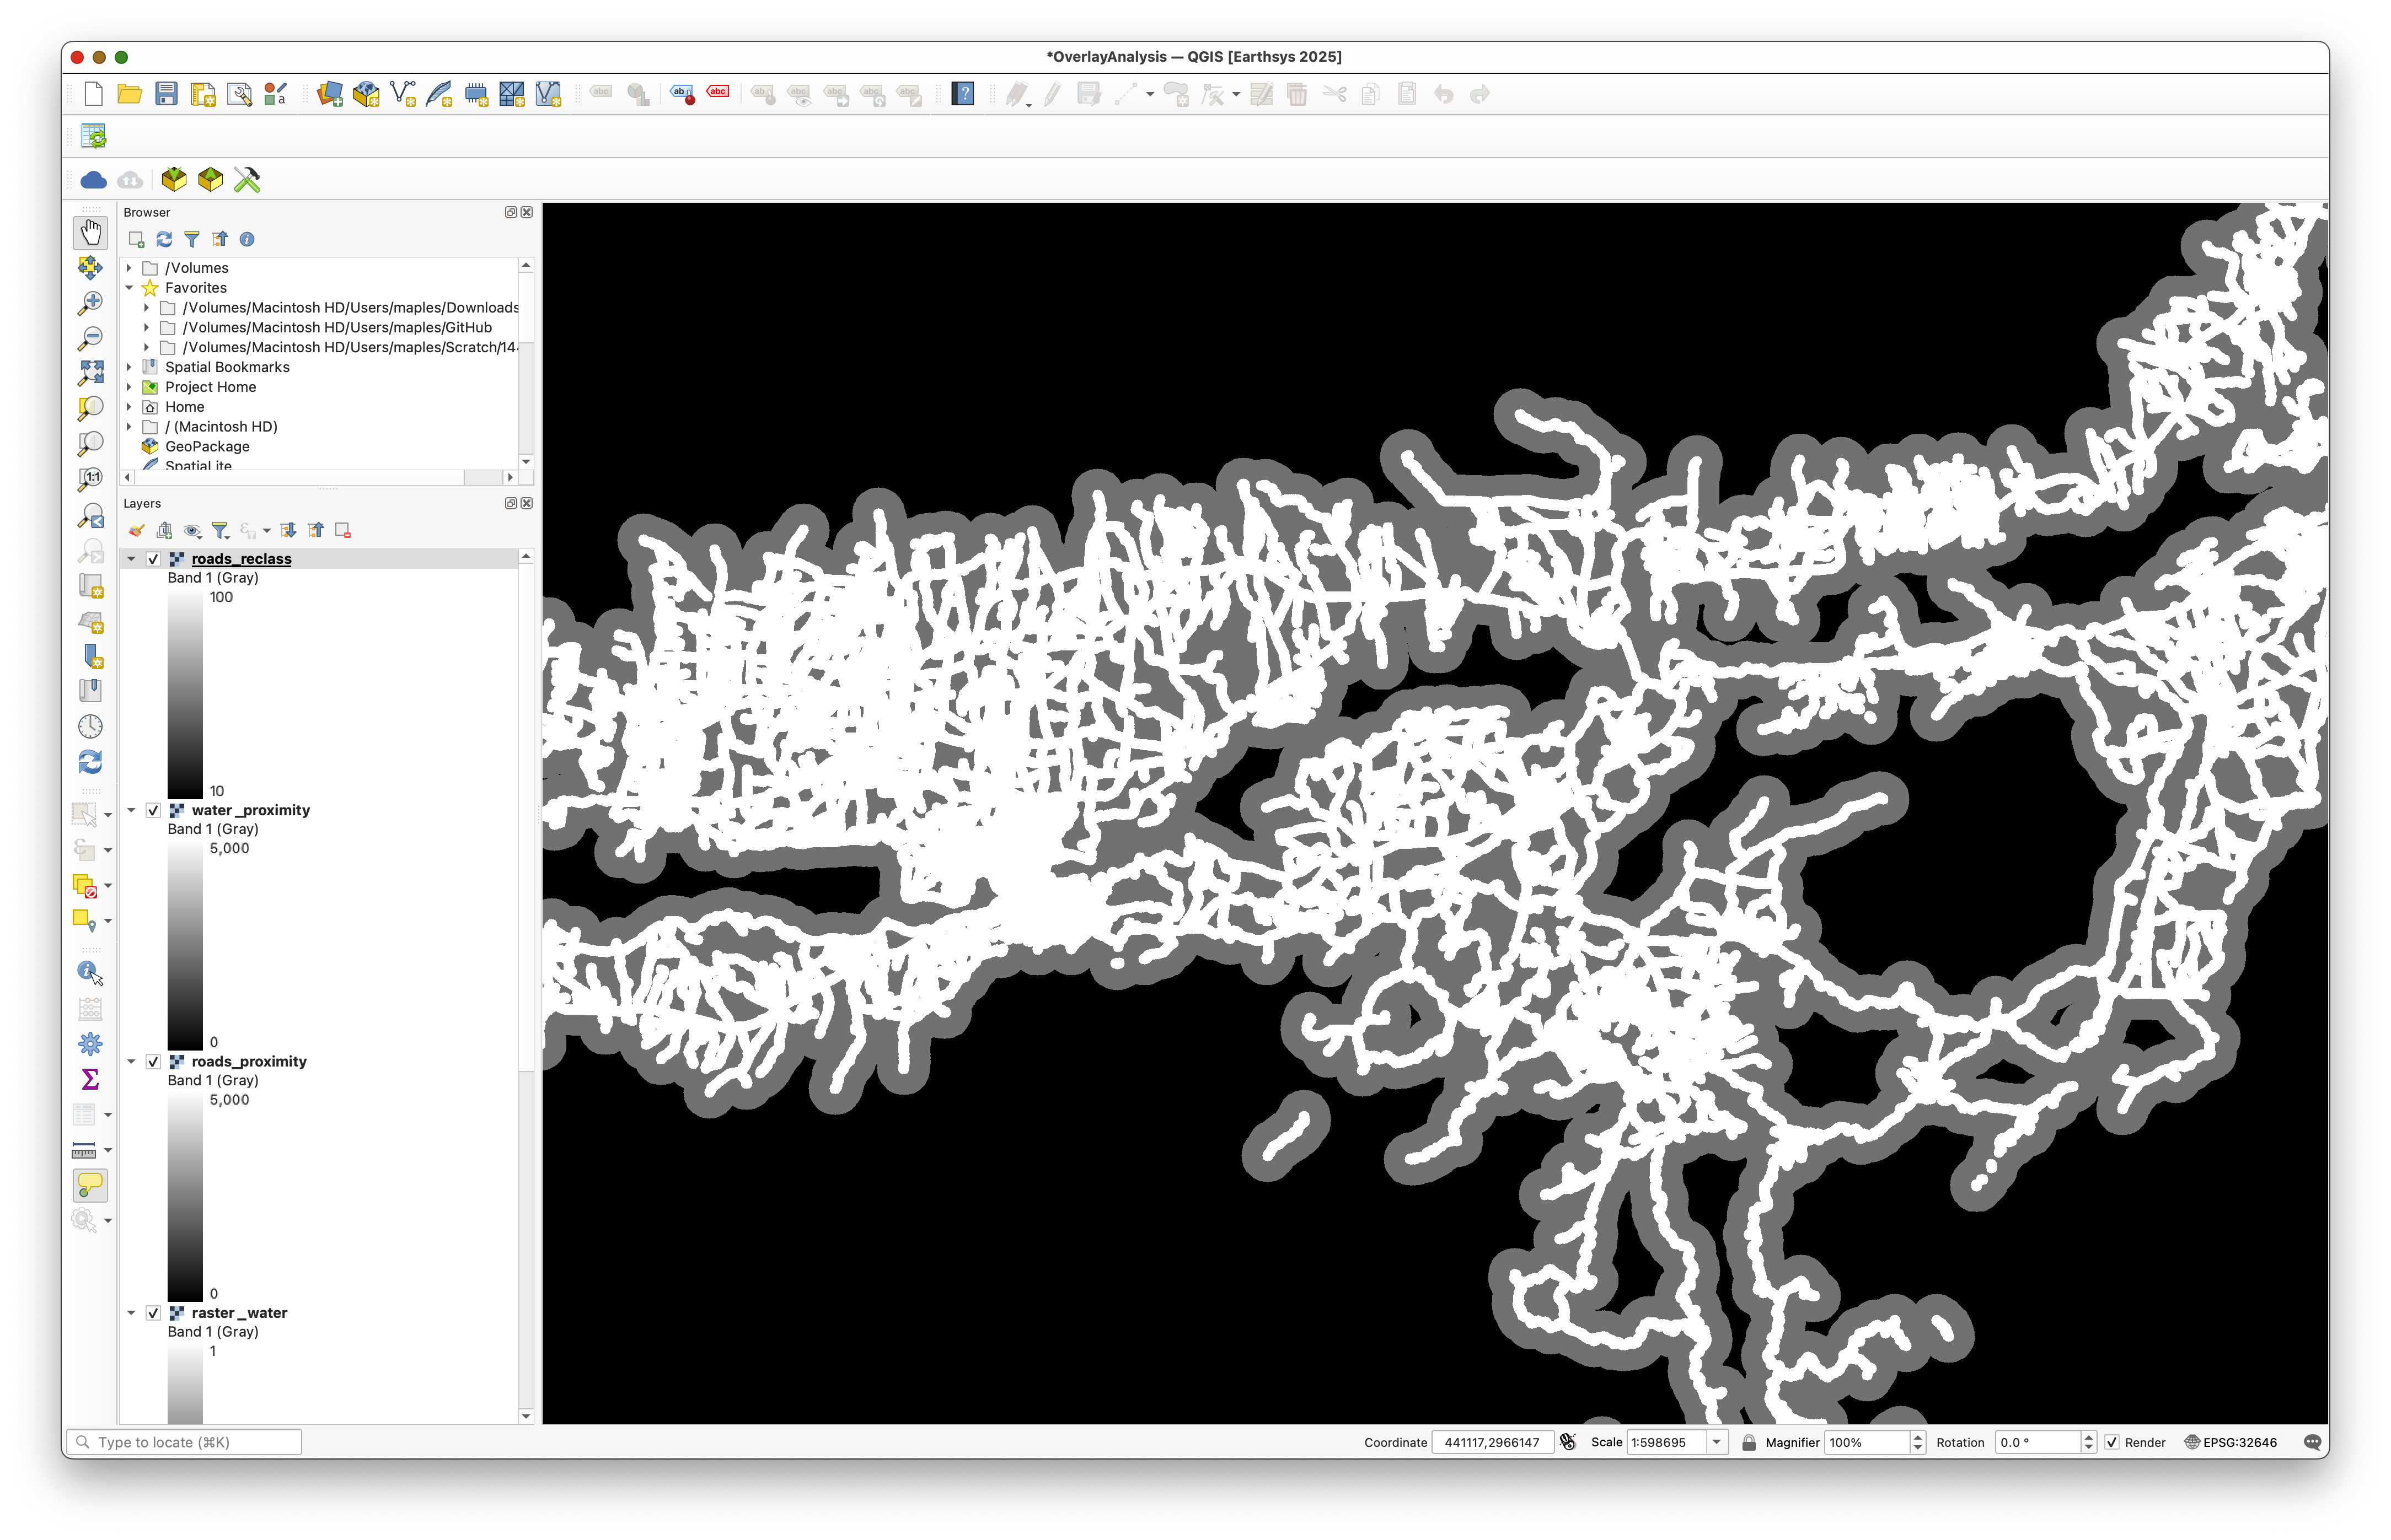Select the Pan Map hand tool
Screen dimensions: 2391x1540
(x=90, y=232)
